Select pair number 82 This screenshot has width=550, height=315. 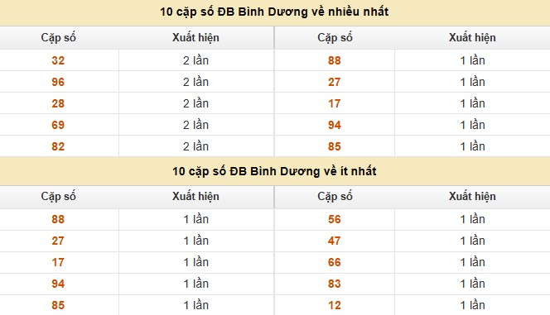[58, 146]
